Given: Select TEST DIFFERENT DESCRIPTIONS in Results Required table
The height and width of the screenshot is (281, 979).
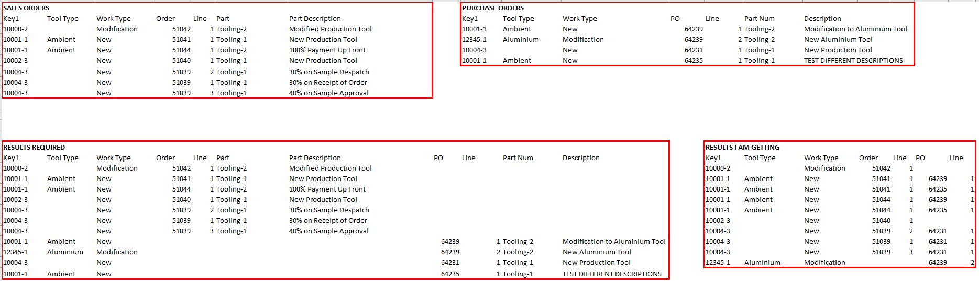Looking at the screenshot, I should (612, 274).
